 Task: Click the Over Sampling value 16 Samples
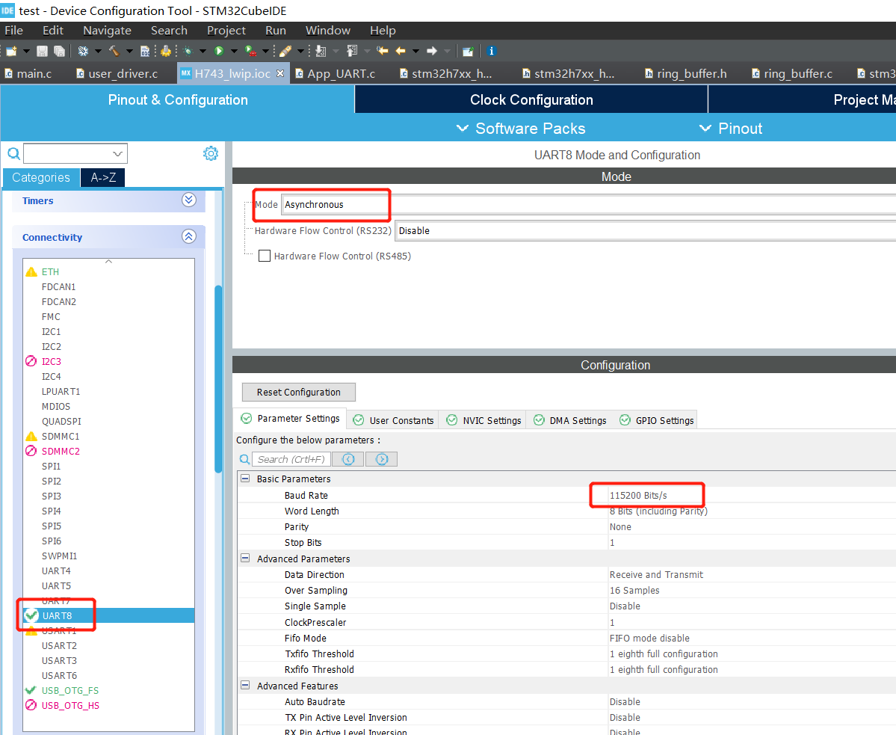click(x=634, y=591)
